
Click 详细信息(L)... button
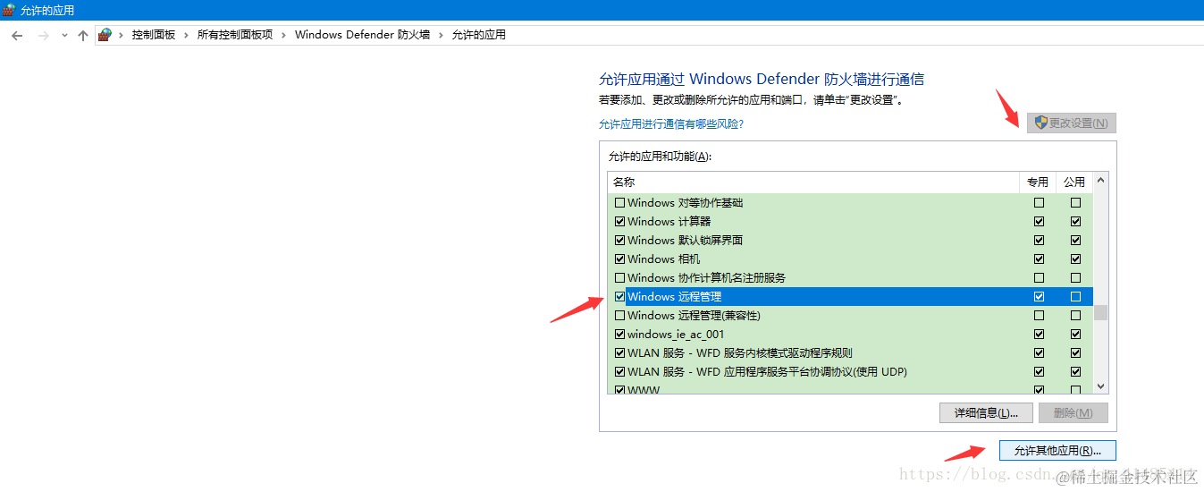(x=986, y=413)
